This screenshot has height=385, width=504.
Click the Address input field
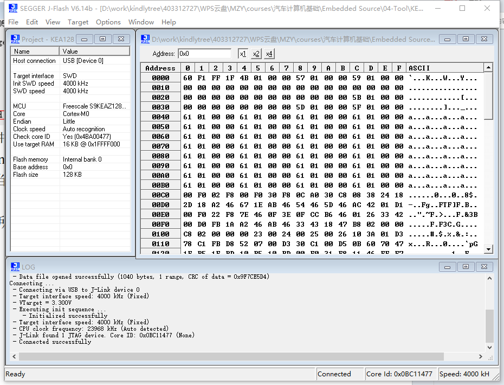tap(204, 54)
